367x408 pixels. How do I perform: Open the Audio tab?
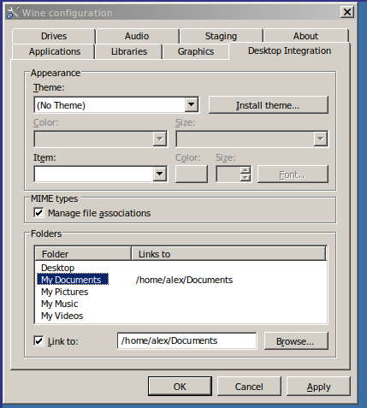click(137, 36)
